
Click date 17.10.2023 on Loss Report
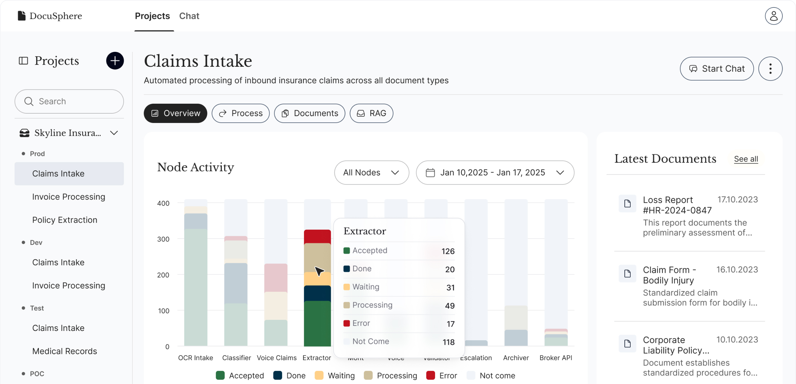(737, 200)
